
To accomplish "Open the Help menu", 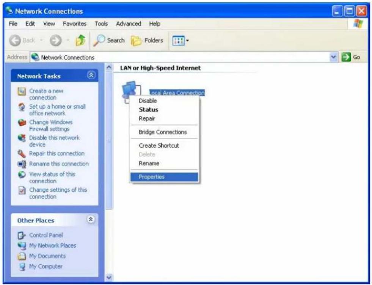I will point(155,24).
